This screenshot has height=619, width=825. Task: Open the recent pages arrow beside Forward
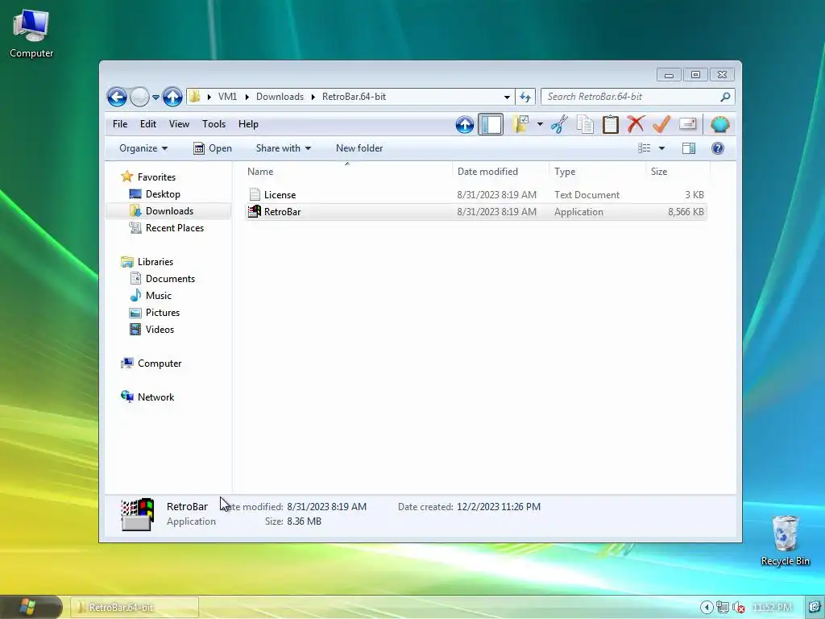click(x=155, y=98)
